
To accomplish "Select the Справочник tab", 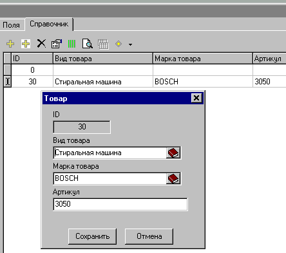I will 49,24.
